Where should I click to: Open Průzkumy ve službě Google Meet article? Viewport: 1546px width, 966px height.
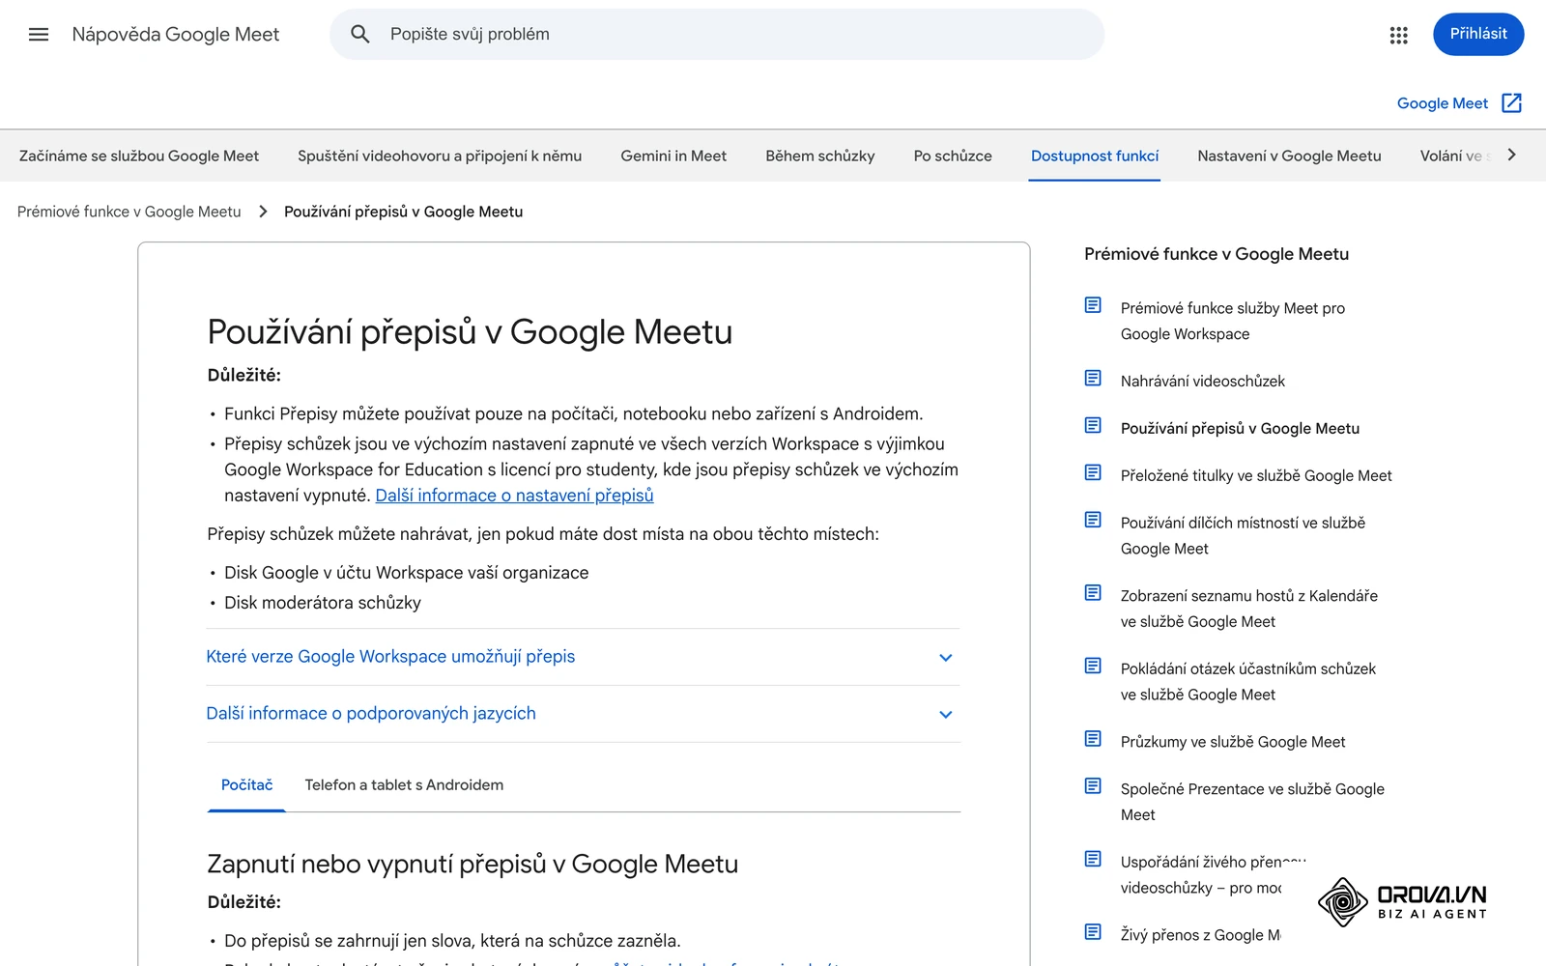pos(1233,742)
